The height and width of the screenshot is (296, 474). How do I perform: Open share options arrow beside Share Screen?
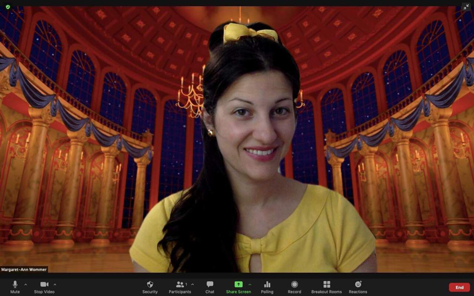pyautogui.click(x=250, y=285)
